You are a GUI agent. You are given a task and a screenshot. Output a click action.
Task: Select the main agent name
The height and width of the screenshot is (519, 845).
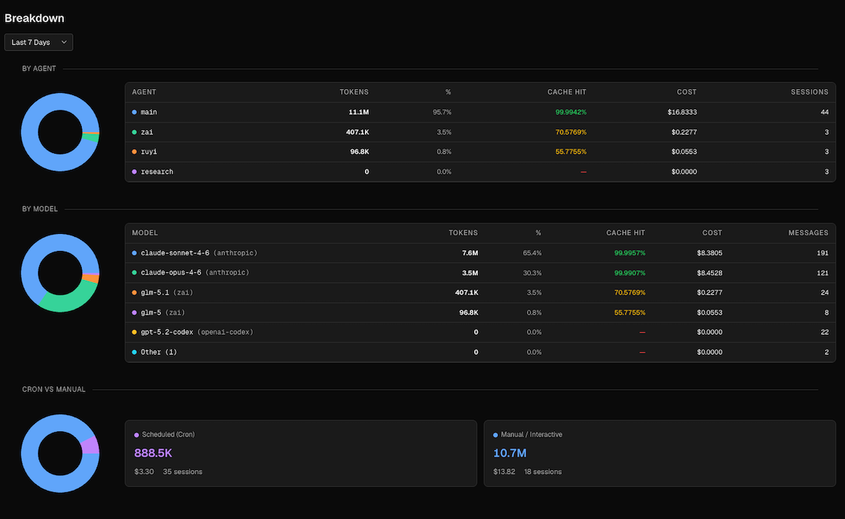point(149,112)
